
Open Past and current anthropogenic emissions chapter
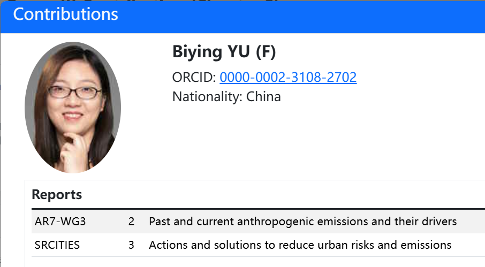tap(302, 222)
